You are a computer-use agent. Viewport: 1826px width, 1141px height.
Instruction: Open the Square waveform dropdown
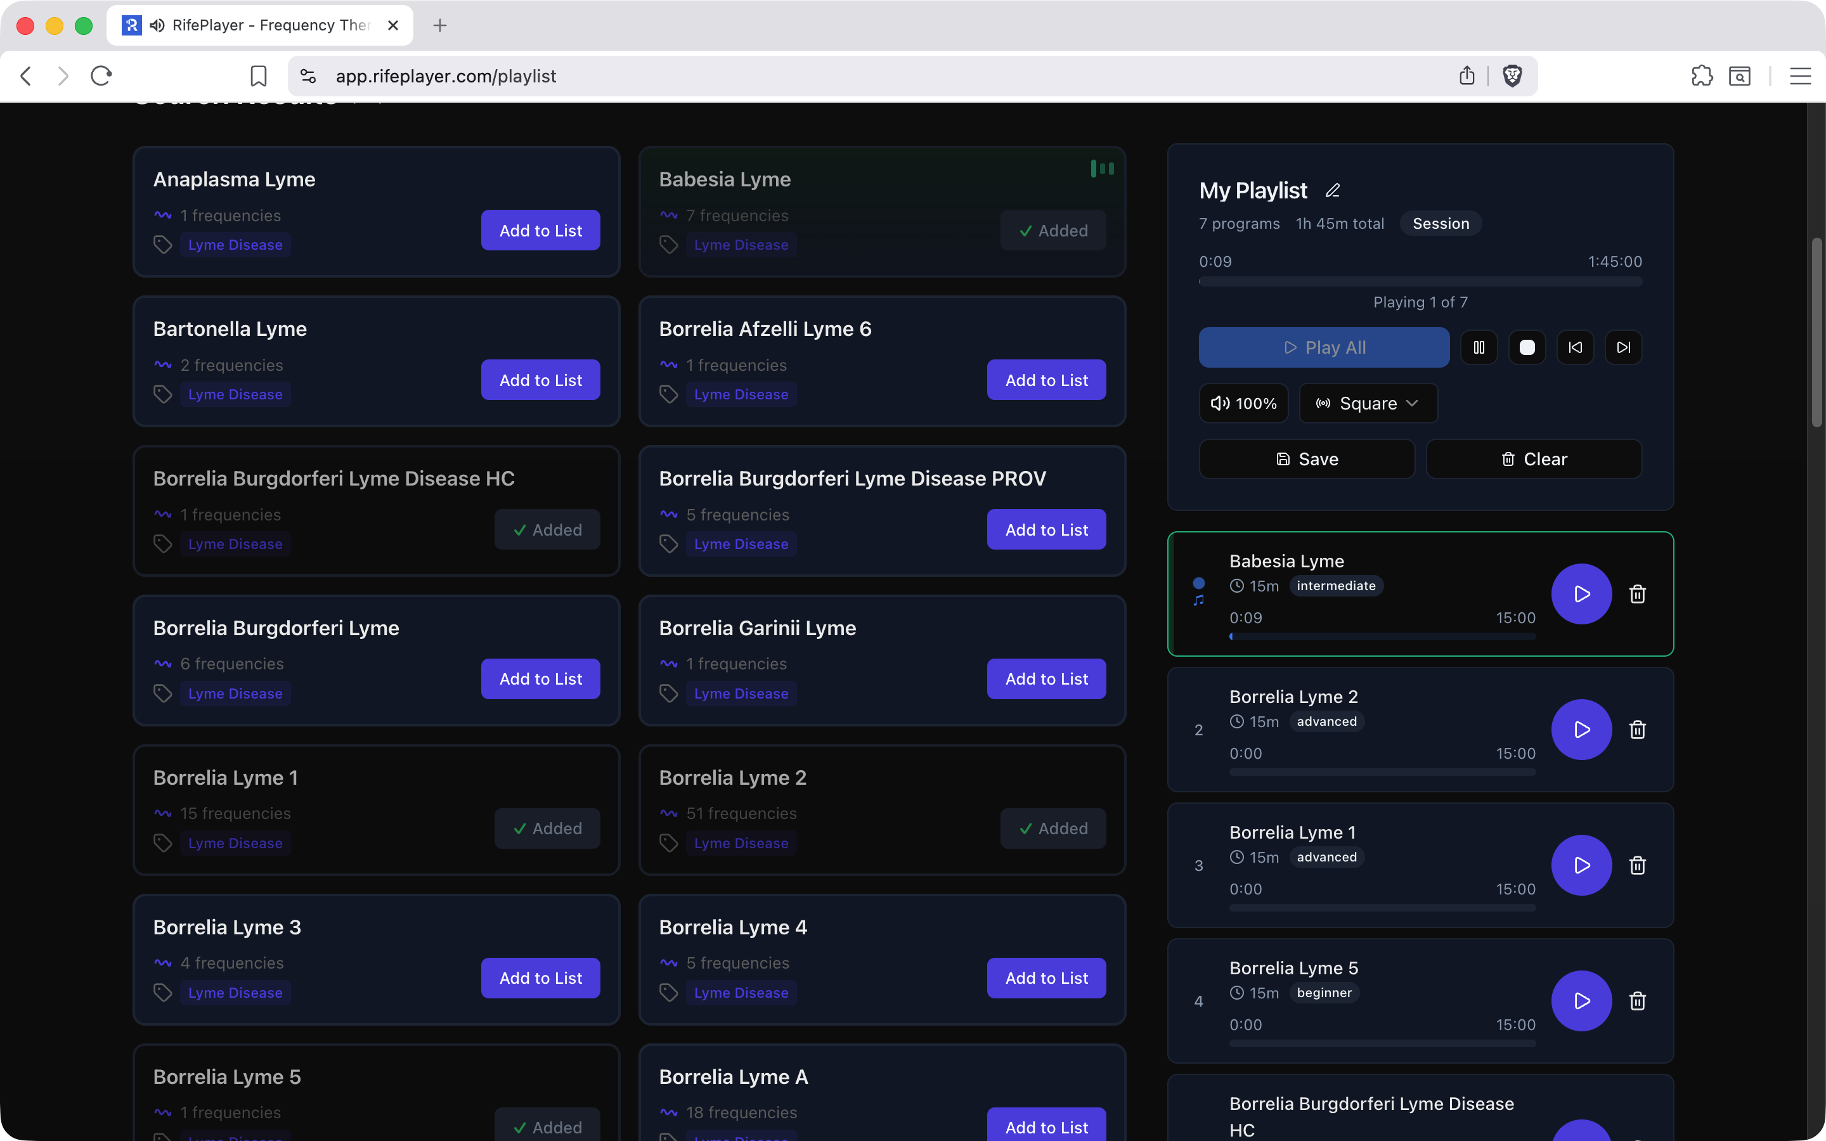[x=1368, y=404]
